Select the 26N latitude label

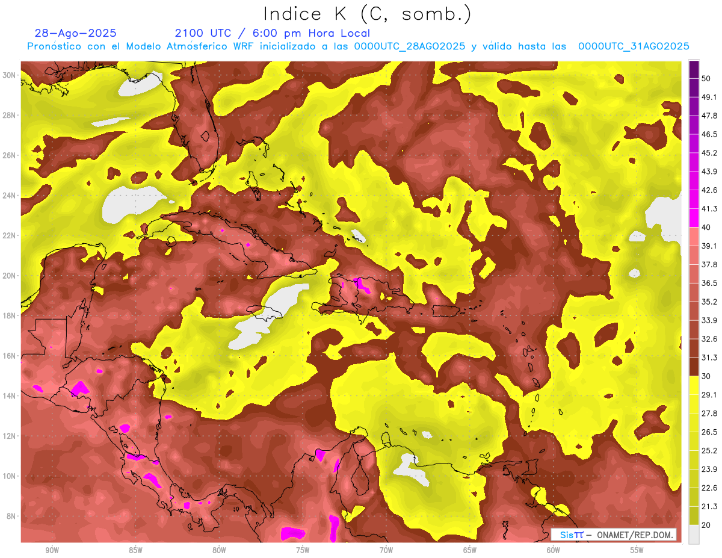pos(9,155)
